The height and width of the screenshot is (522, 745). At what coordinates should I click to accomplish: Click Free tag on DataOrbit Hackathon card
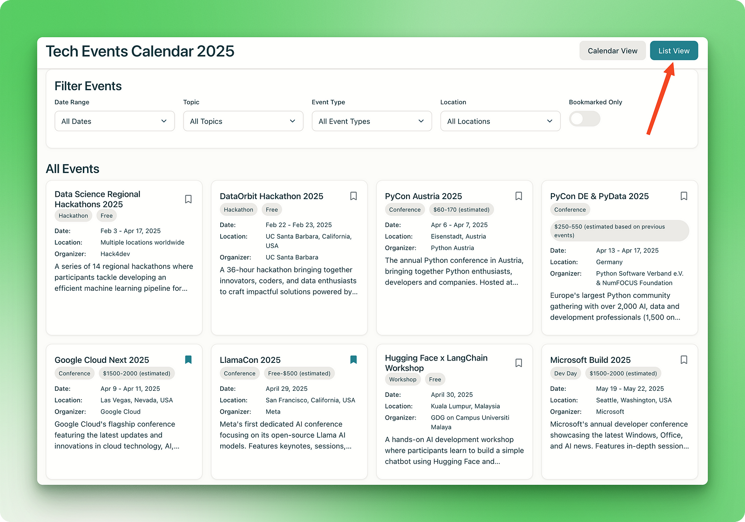pyautogui.click(x=272, y=210)
